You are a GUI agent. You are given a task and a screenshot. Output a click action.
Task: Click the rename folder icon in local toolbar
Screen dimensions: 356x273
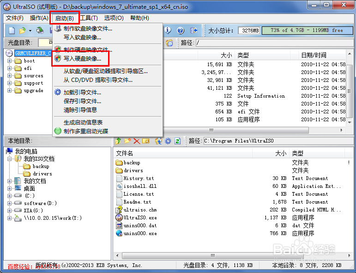(x=146, y=141)
